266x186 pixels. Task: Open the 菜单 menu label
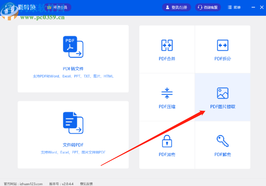[x=237, y=7]
